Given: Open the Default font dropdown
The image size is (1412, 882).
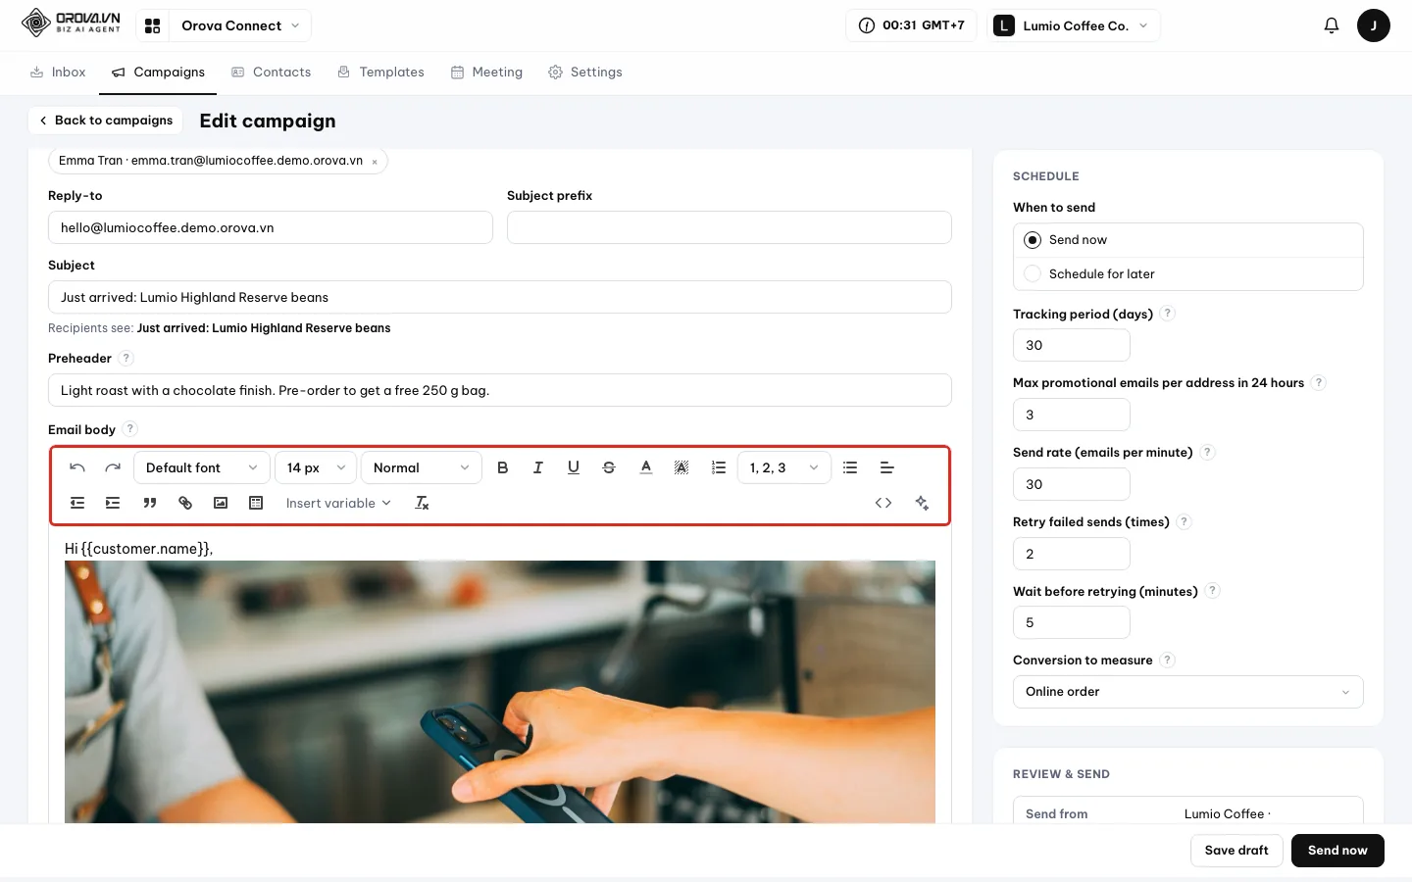Looking at the screenshot, I should (201, 467).
